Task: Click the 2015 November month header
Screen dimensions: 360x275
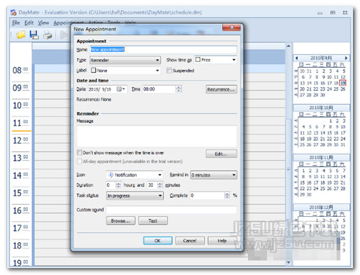Action: (x=321, y=157)
